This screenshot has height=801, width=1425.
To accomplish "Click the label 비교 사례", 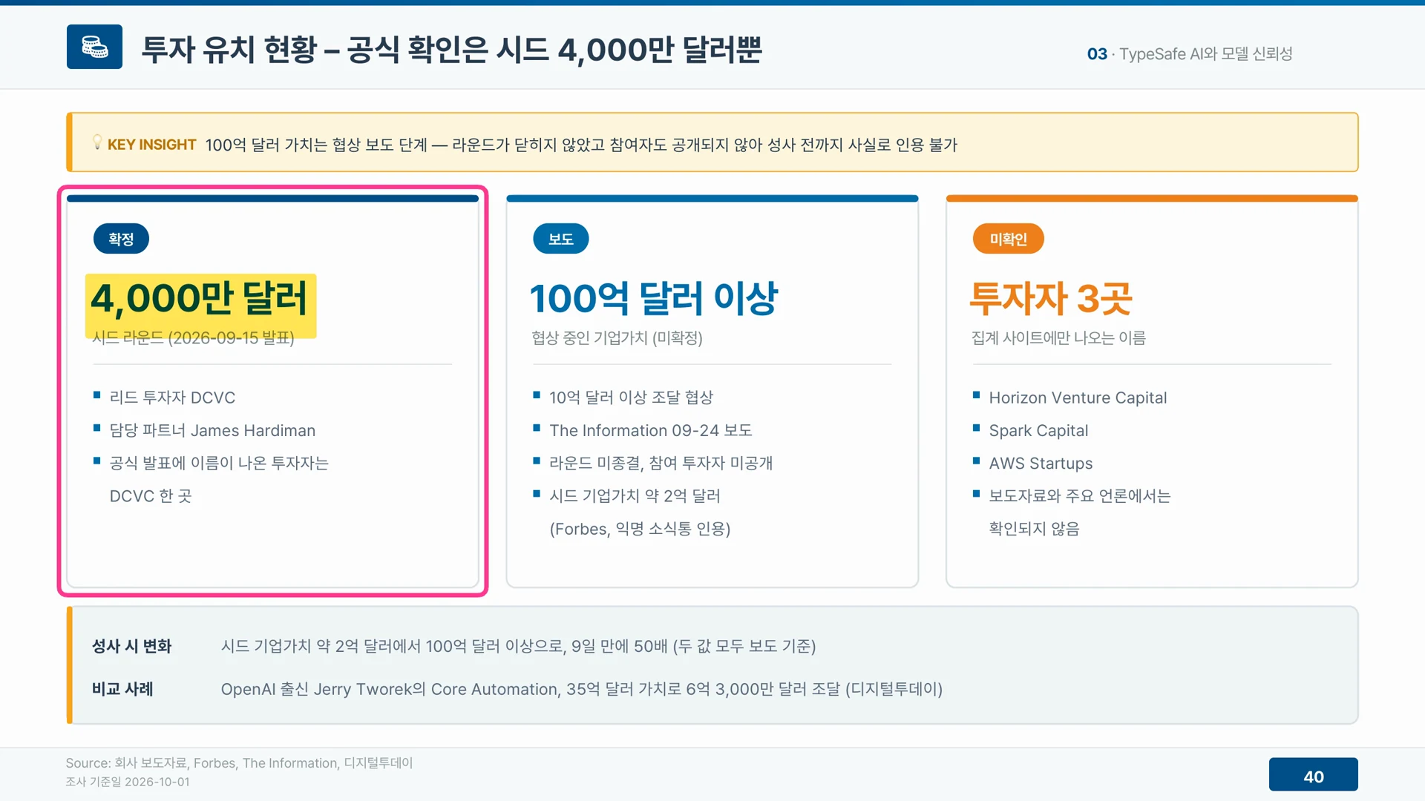I will pyautogui.click(x=122, y=689).
